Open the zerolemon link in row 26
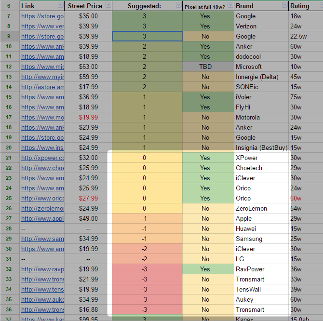The width and height of the screenshot is (323, 321). coord(42,208)
